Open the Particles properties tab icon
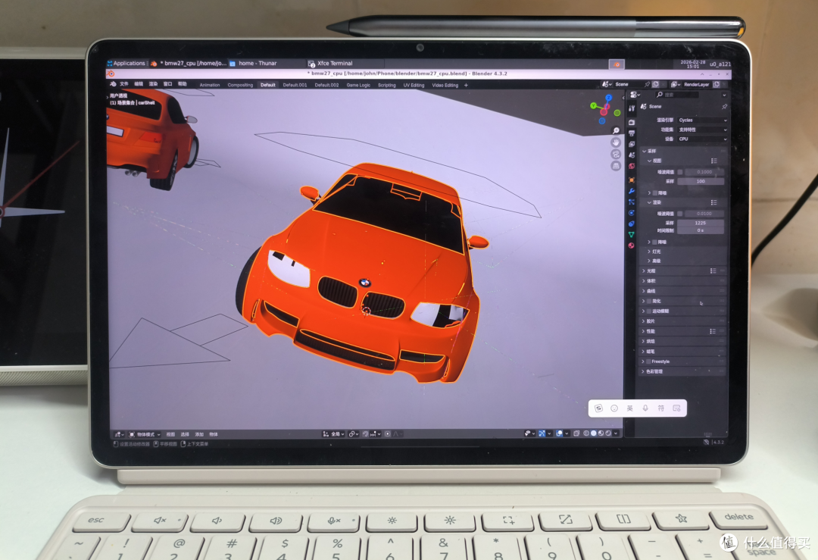 pyautogui.click(x=632, y=202)
